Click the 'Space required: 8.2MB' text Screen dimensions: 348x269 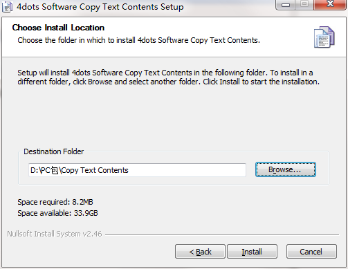[55, 202]
